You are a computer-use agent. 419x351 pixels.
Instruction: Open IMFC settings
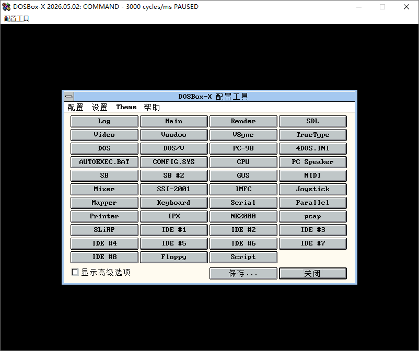[x=243, y=190]
